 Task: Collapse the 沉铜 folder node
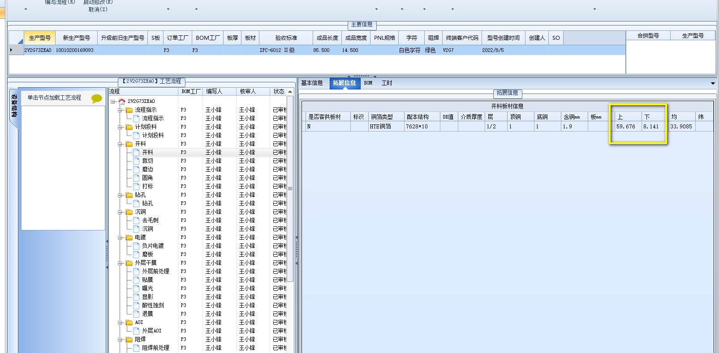click(x=120, y=212)
